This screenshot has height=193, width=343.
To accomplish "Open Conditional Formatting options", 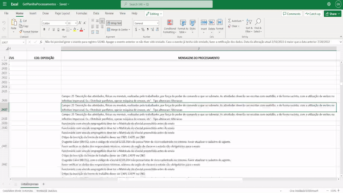I will pyautogui.click(x=170, y=27).
